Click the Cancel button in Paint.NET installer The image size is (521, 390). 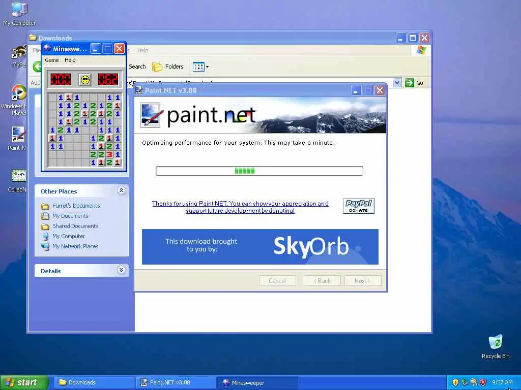277,280
